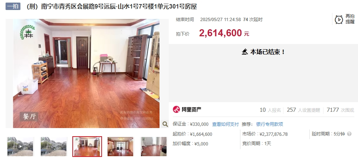358x161 pixels.
Task: Select the second building exterior thumbnail
Action: (x=54, y=147)
